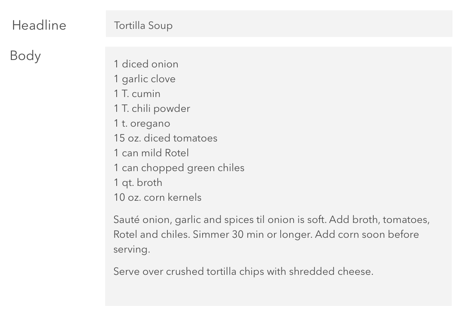The height and width of the screenshot is (320, 471).
Task: Click the 'Serve over crushed tortilla chips' line
Action: click(x=243, y=271)
